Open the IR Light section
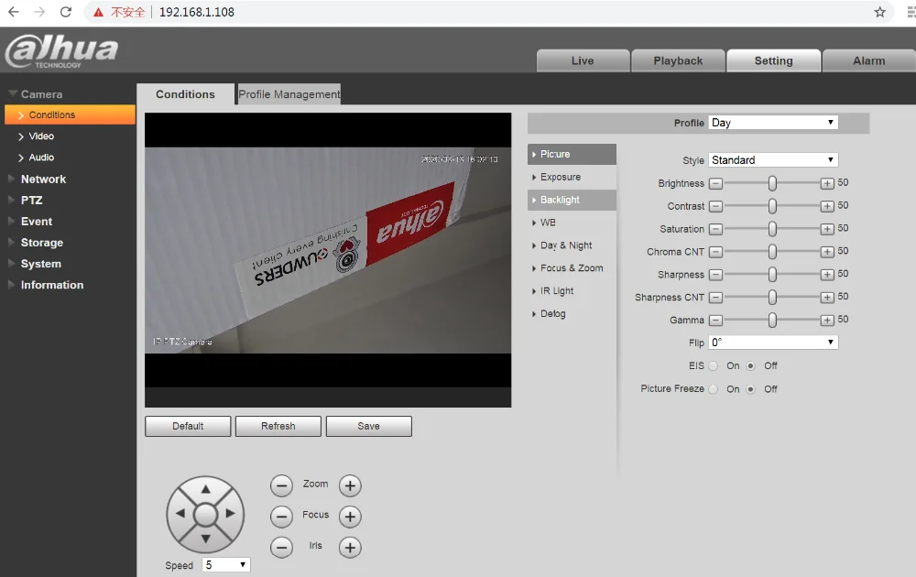Screen dimensions: 916x577 [572, 291]
